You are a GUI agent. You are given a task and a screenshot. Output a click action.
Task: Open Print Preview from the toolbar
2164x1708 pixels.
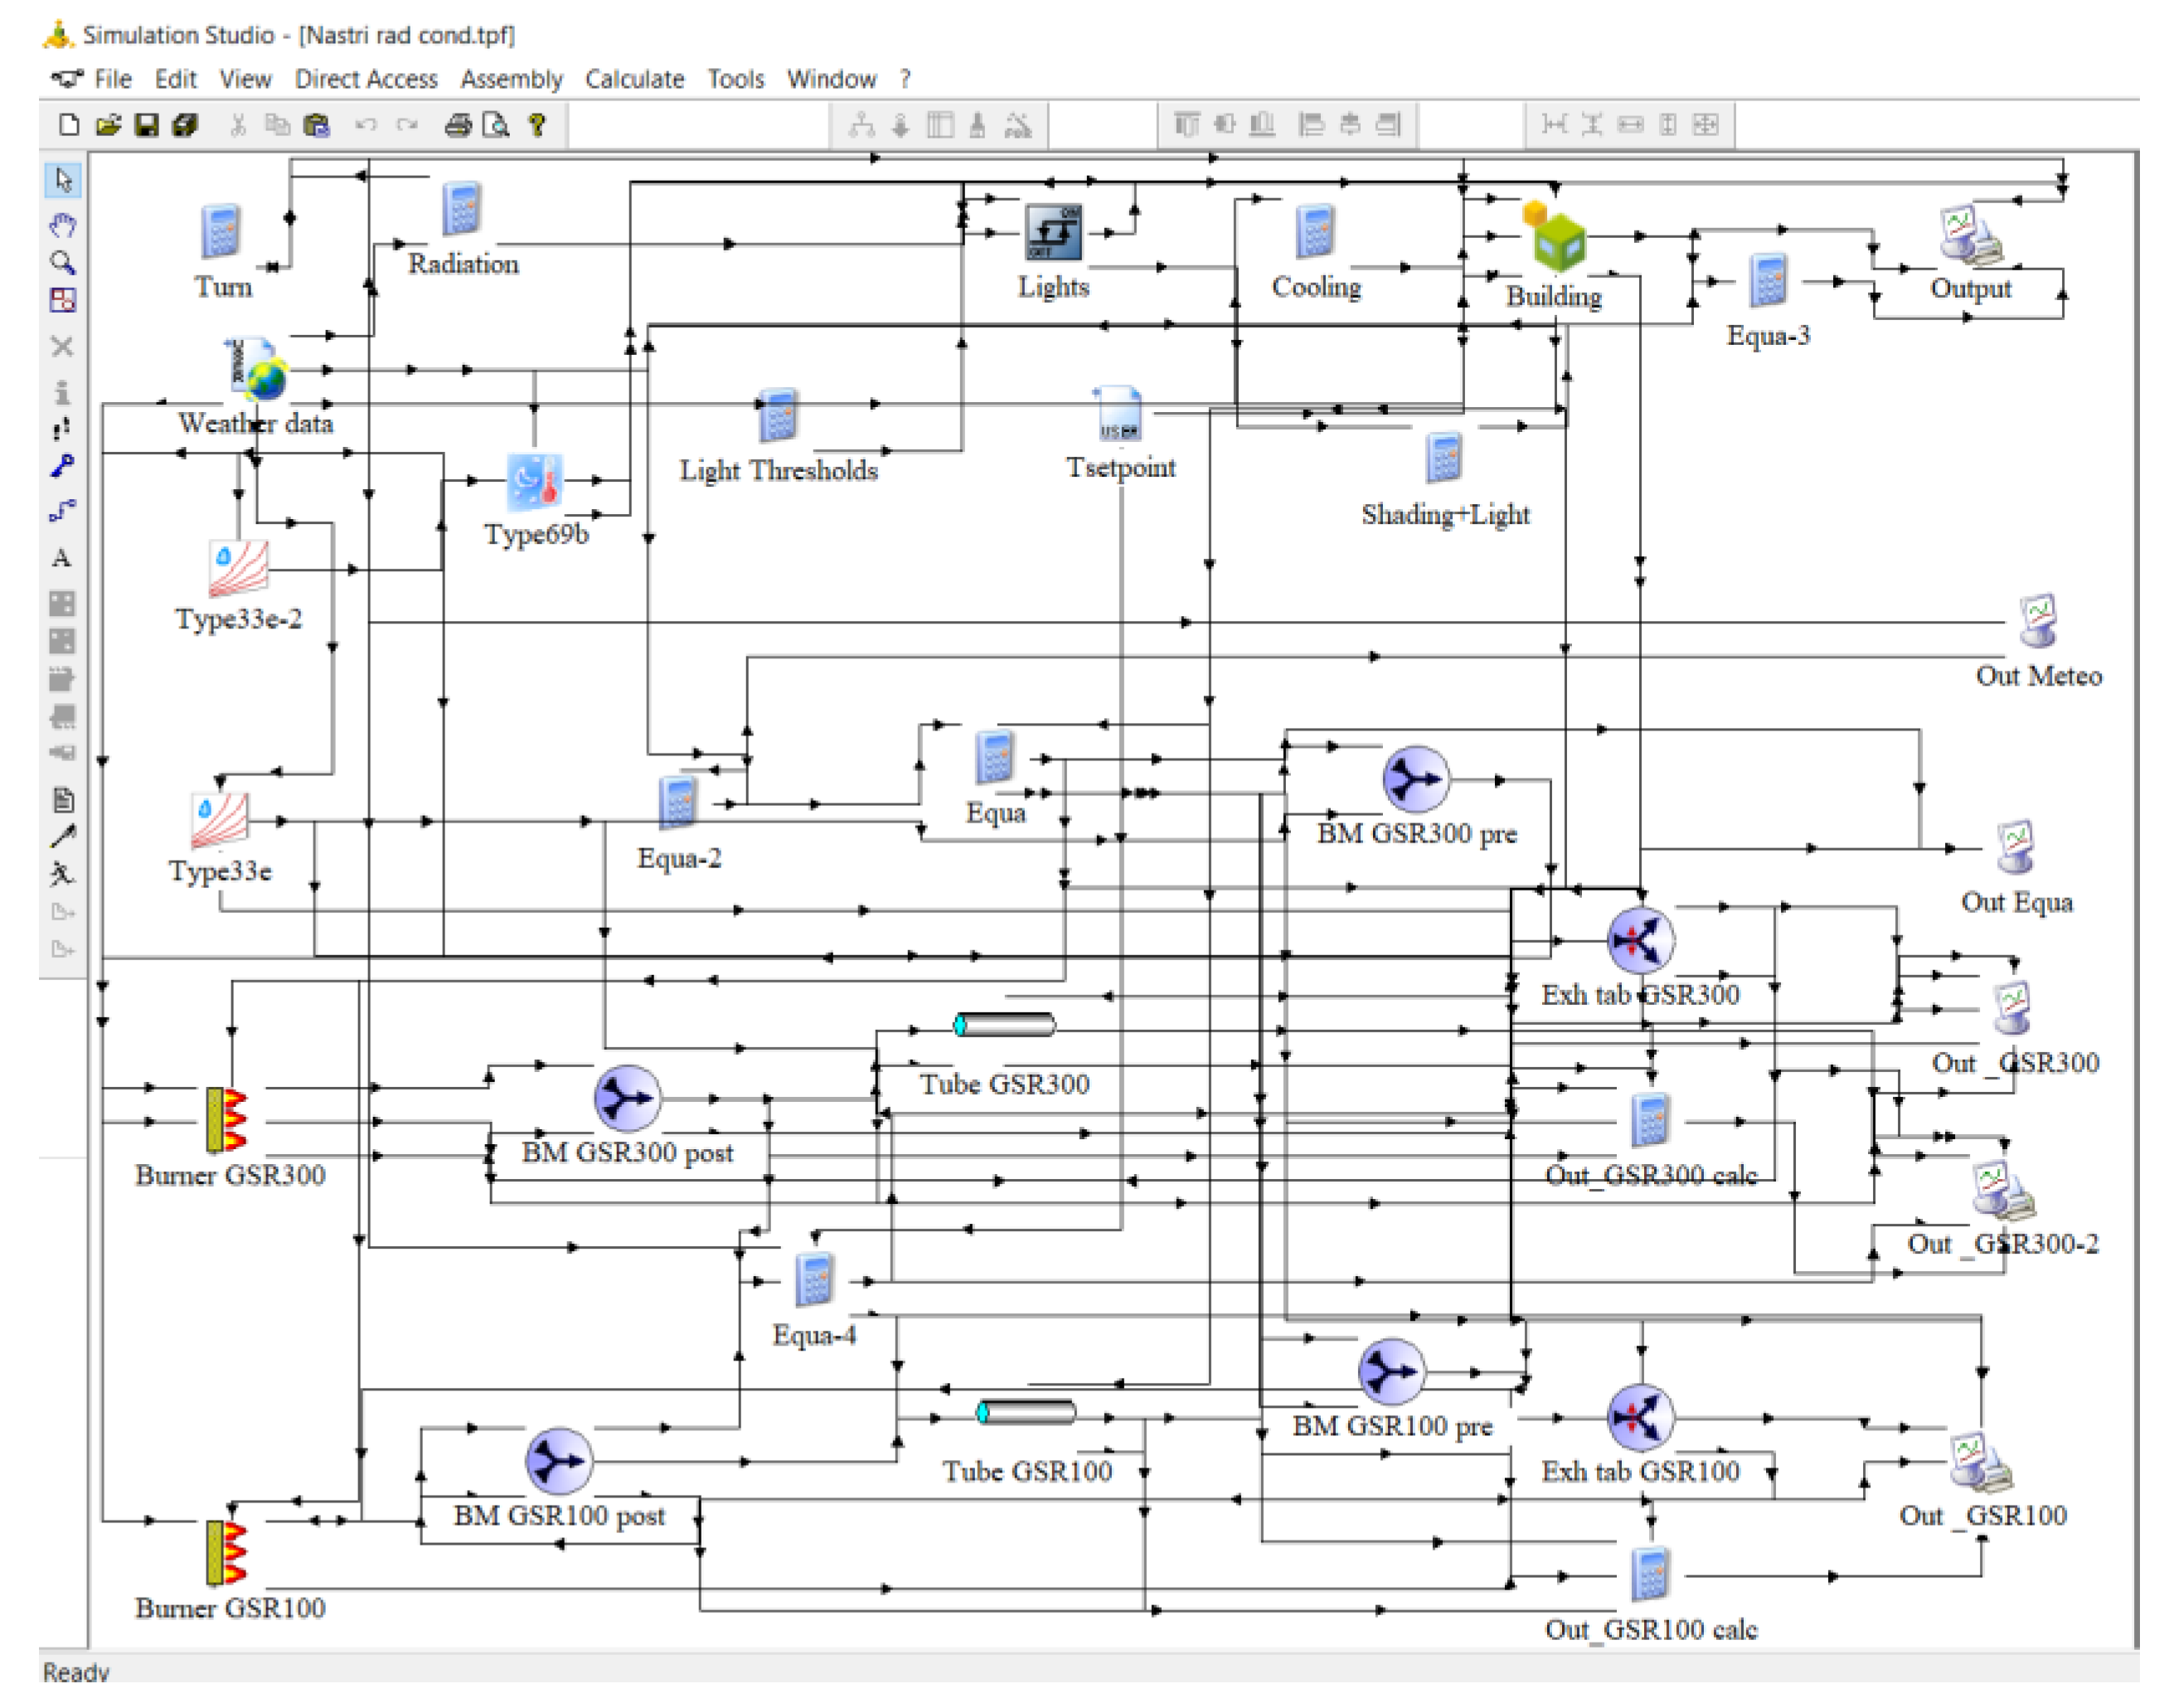pos(496,125)
